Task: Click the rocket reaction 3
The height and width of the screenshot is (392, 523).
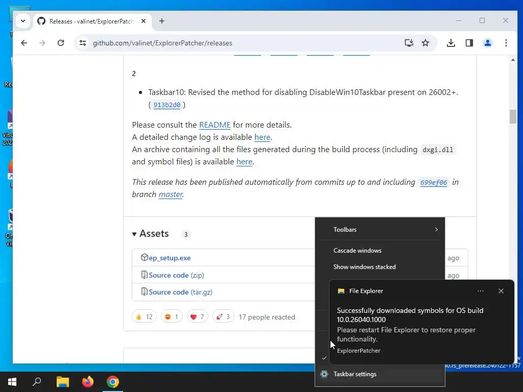Action: coord(223,316)
